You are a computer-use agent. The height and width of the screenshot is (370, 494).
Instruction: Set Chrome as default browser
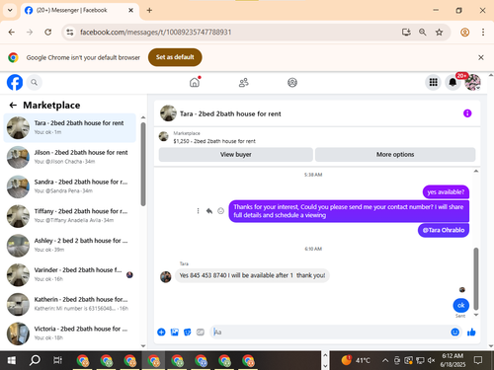pos(175,57)
